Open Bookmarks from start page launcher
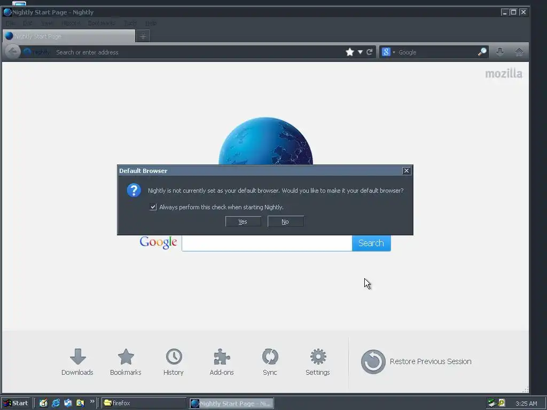Screen dimensions: 547x410 point(126,362)
